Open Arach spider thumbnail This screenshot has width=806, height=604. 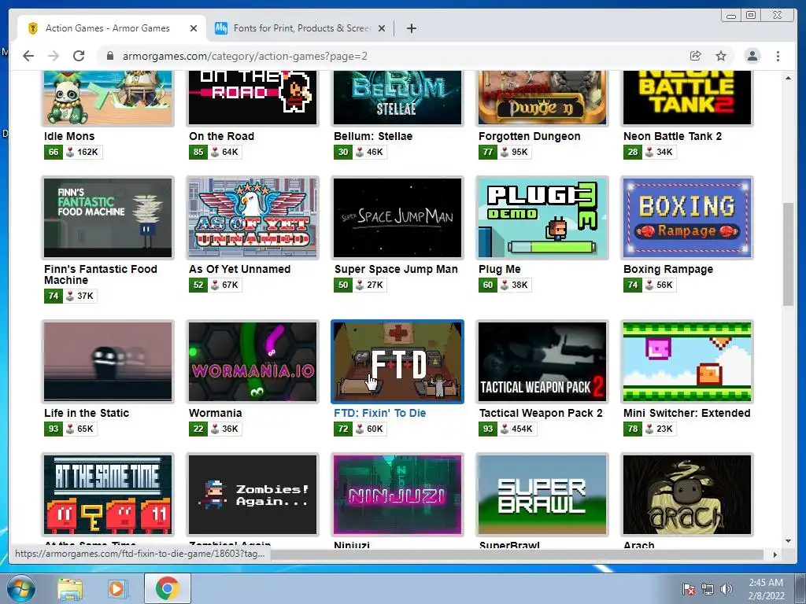(x=687, y=495)
